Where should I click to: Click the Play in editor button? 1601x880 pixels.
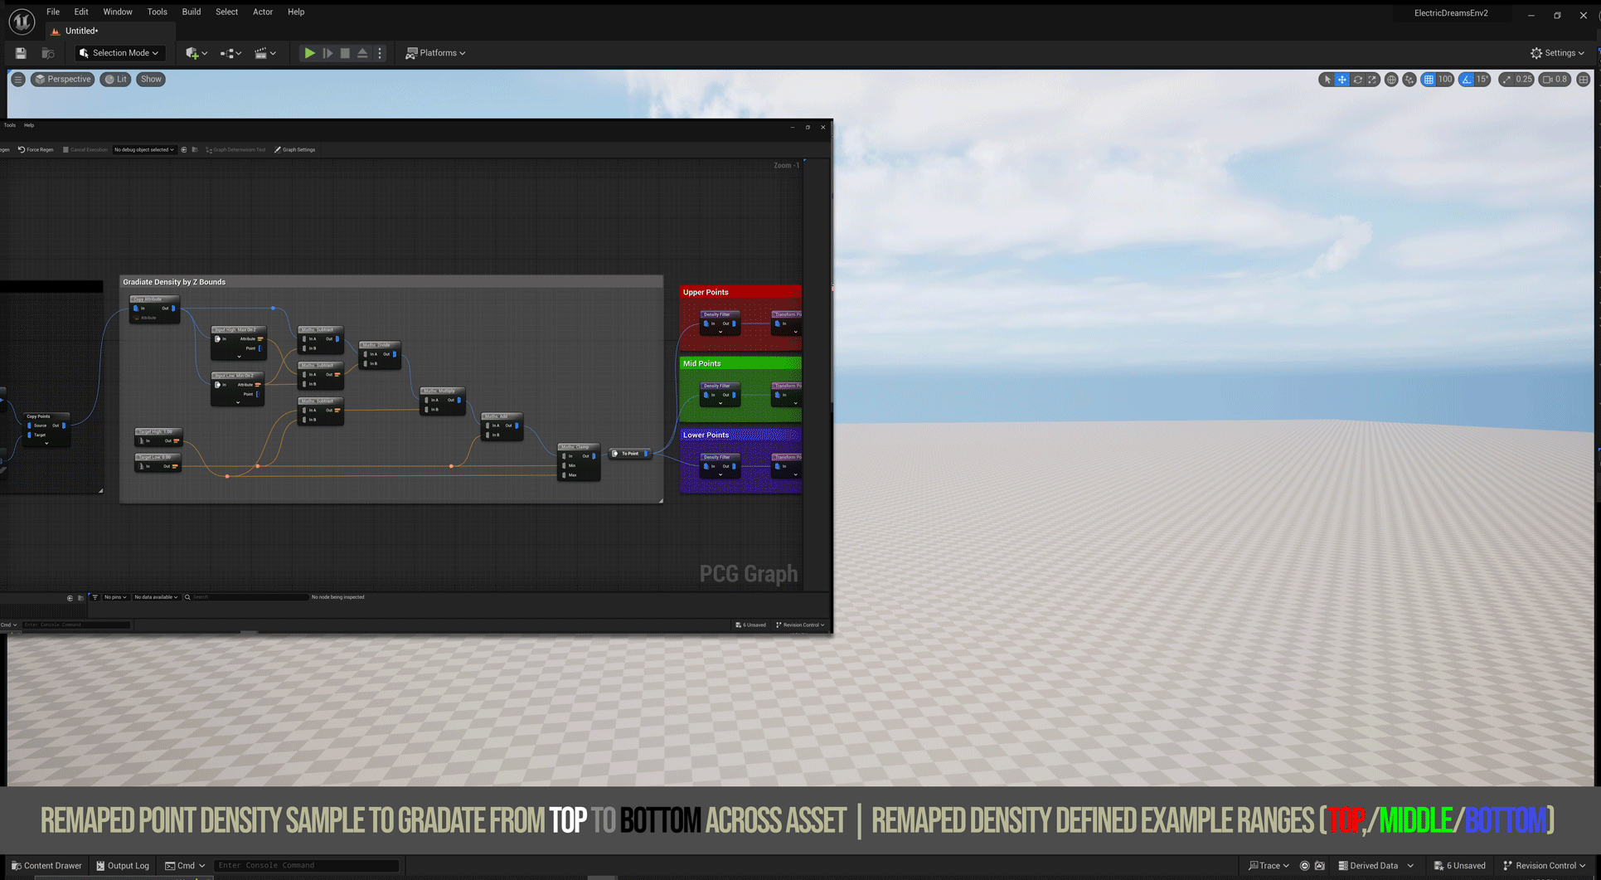tap(309, 53)
